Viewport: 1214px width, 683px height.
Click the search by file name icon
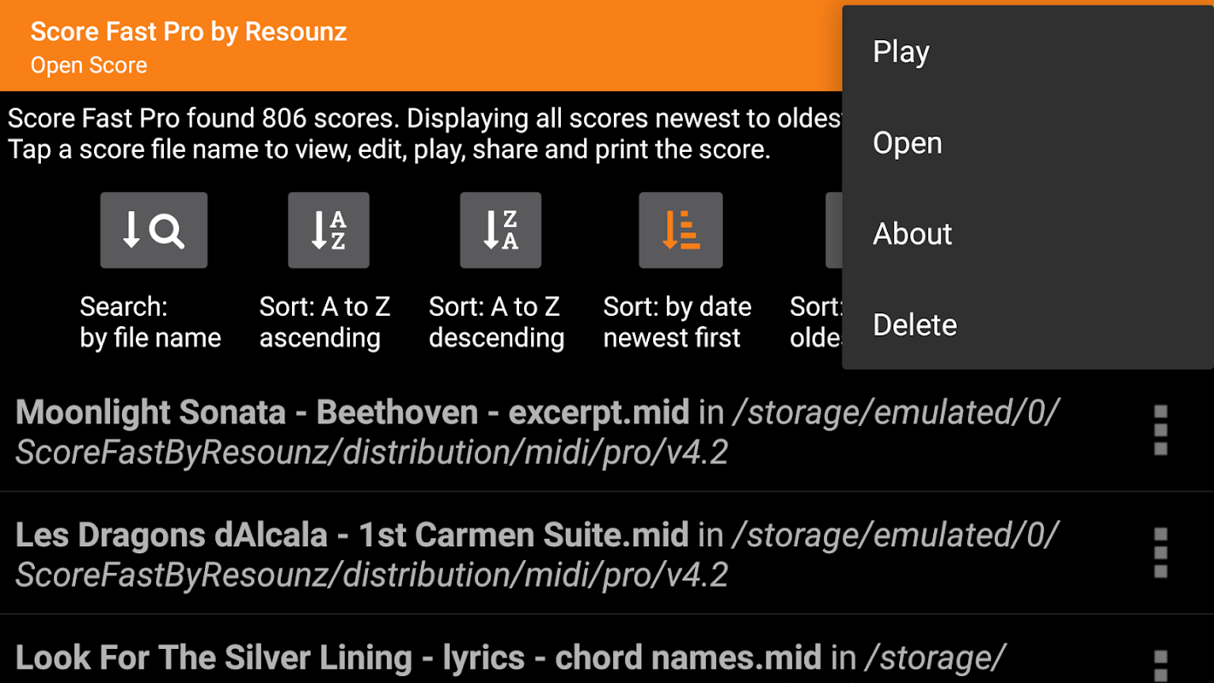154,231
